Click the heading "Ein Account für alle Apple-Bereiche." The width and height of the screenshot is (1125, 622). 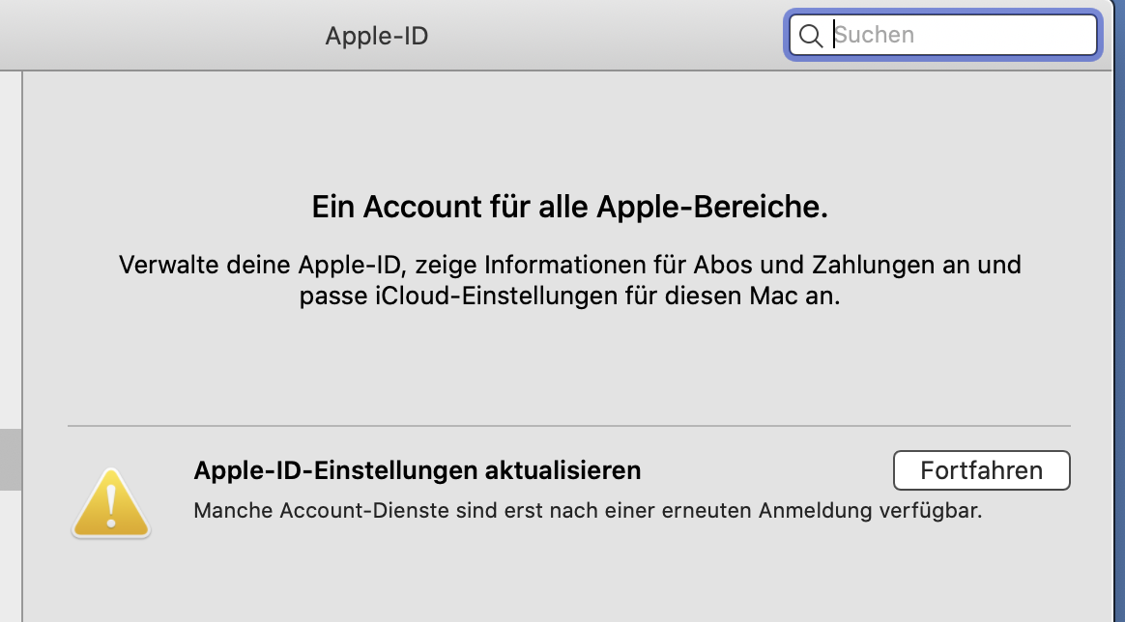point(569,207)
